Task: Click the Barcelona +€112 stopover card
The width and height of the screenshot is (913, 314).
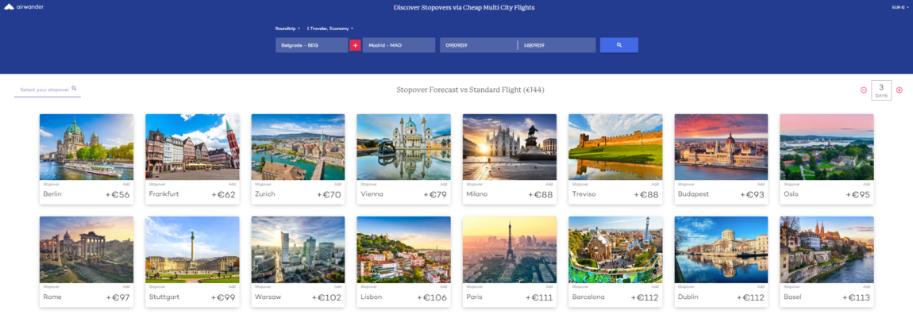Action: pos(615,262)
